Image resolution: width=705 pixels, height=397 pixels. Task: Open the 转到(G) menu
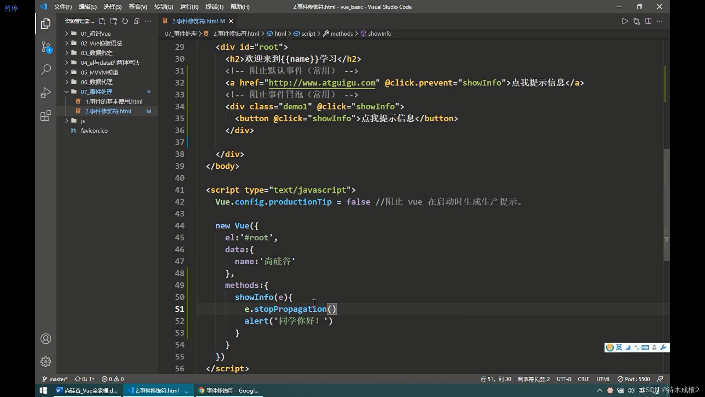tap(163, 7)
